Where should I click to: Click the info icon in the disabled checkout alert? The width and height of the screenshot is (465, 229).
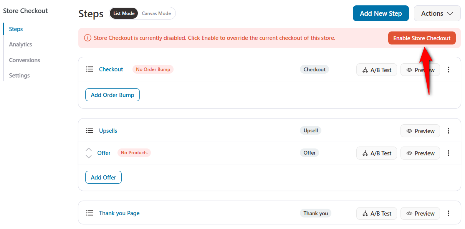pyautogui.click(x=88, y=38)
